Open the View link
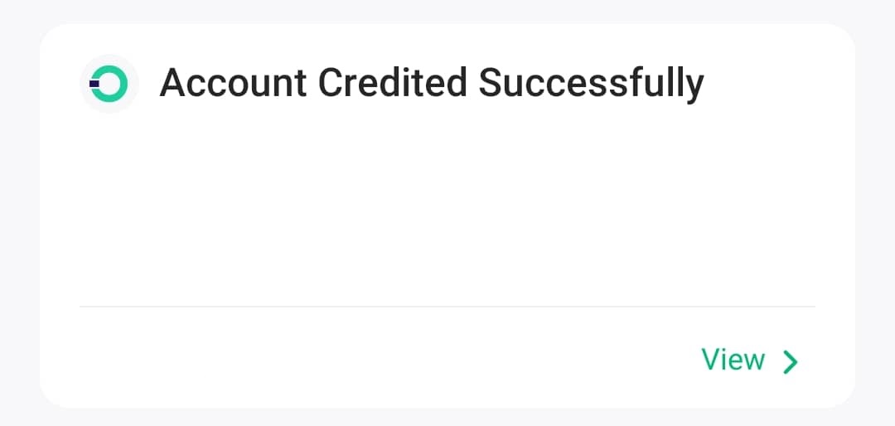Viewport: 895px width, 426px height. [733, 361]
